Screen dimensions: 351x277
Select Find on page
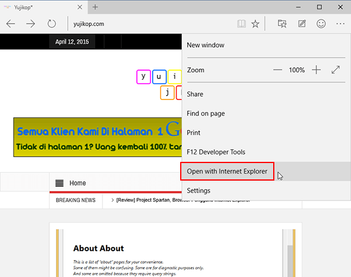coord(266,113)
